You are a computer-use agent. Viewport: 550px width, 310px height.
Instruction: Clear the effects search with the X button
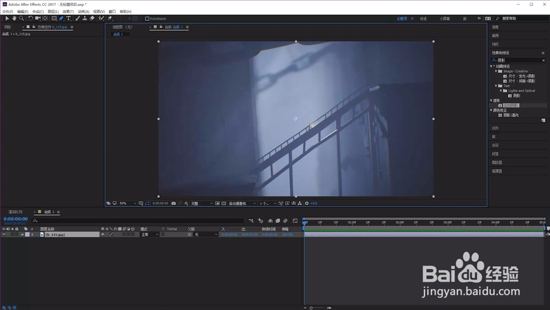coord(543,61)
